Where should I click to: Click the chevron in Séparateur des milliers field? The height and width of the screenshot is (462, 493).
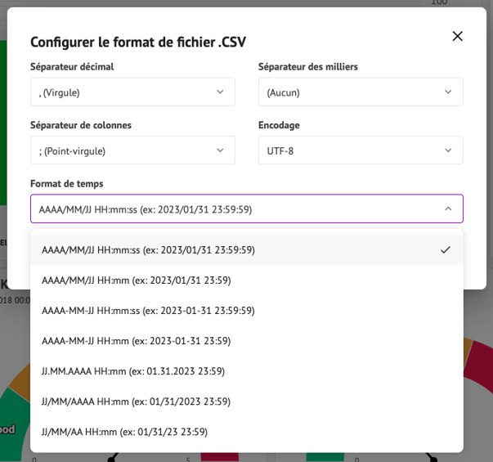pyautogui.click(x=448, y=92)
